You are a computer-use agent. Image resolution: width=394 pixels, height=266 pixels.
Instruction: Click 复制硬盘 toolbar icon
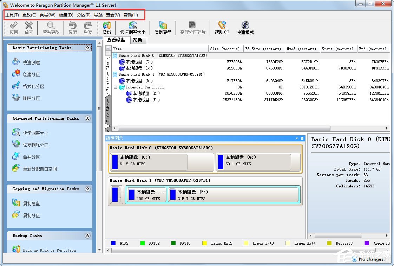pos(163,28)
